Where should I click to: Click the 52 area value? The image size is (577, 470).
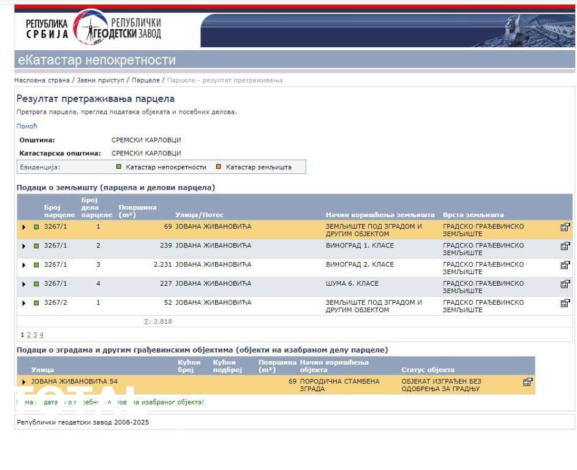click(168, 303)
